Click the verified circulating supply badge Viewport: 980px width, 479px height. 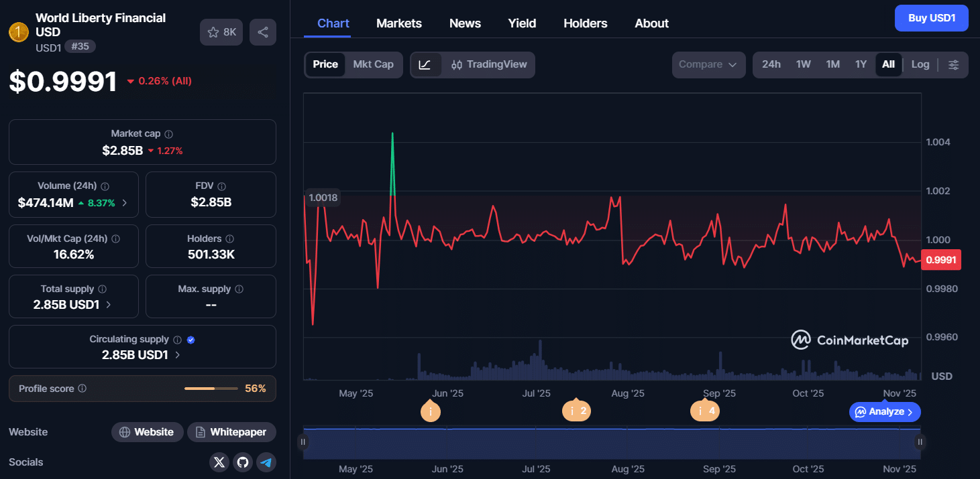pyautogui.click(x=191, y=340)
